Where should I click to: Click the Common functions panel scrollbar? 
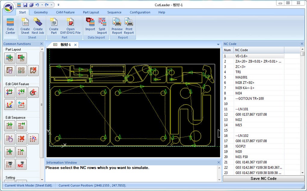(42, 105)
